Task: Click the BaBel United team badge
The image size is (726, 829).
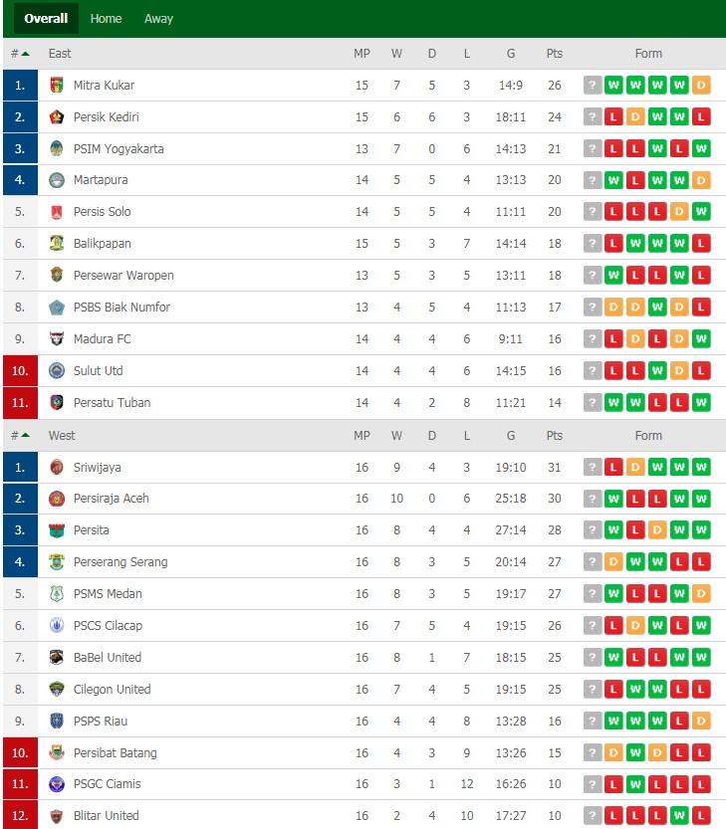Action: click(57, 658)
